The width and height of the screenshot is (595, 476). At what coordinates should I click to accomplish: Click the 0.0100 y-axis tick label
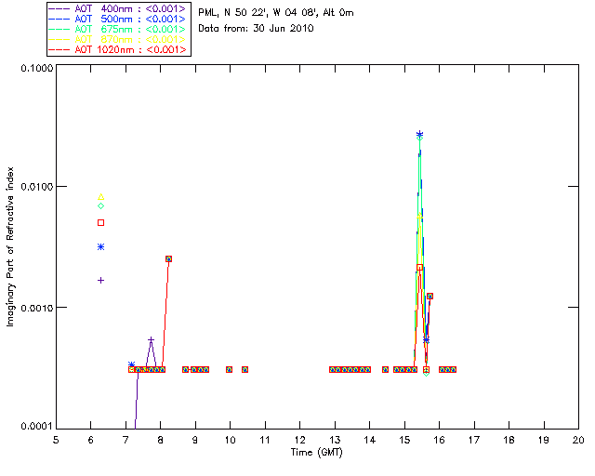coord(36,187)
